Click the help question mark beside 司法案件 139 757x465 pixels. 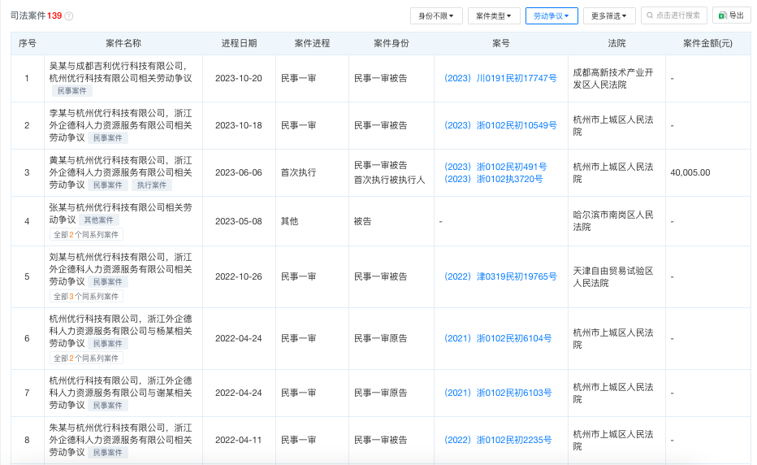click(69, 16)
